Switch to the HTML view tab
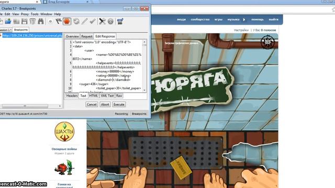335x188 pixels. pos(93,96)
